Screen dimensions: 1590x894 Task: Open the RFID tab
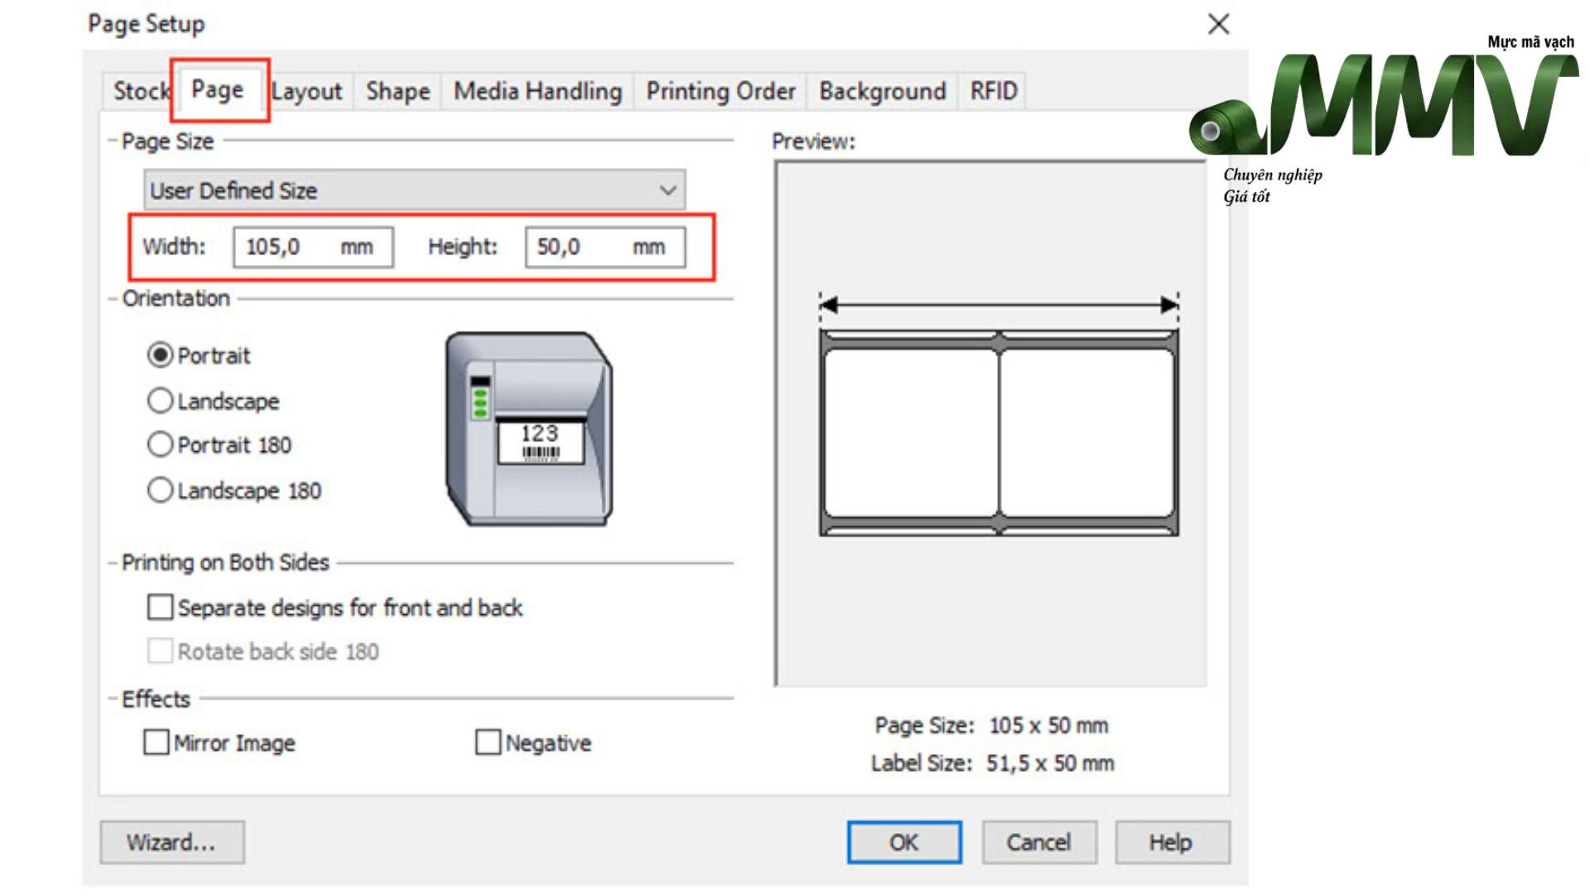tap(994, 91)
